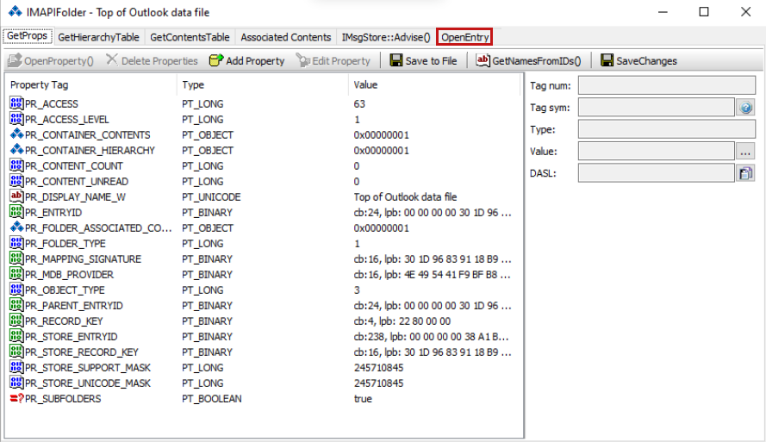Click the icon of PR_ACCESS_LEVEL row
Image resolution: width=766 pixels, height=442 pixels.
[16, 119]
